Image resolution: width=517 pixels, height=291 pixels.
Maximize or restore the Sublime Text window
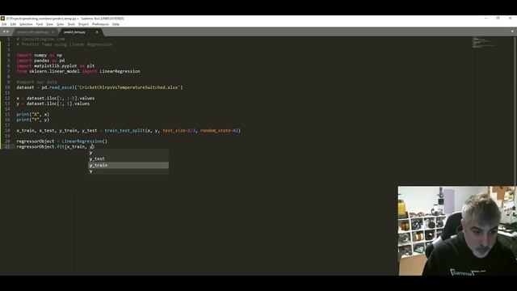point(498,19)
